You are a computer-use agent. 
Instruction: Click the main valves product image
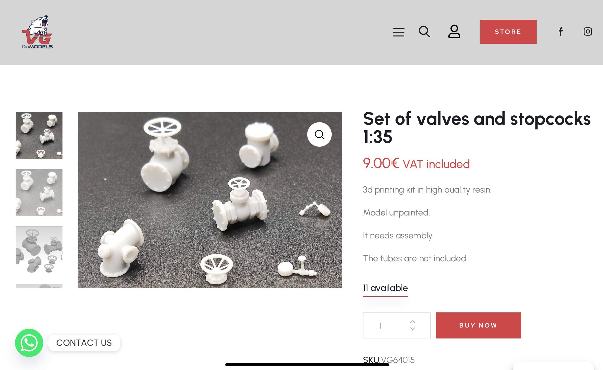click(x=210, y=200)
